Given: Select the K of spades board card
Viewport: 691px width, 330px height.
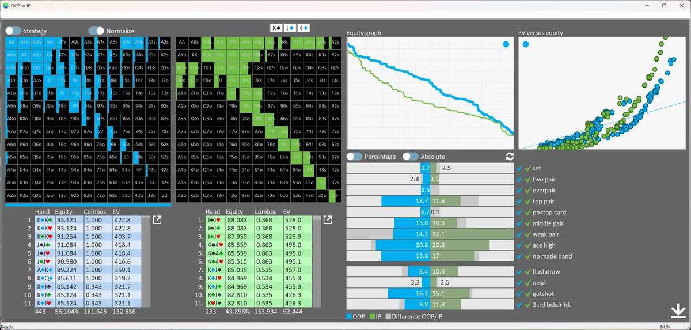Looking at the screenshot, I should pos(277,28).
